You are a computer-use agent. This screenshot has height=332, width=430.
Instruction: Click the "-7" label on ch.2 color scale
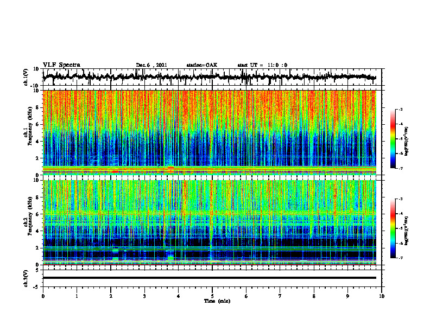pyautogui.click(x=400, y=258)
